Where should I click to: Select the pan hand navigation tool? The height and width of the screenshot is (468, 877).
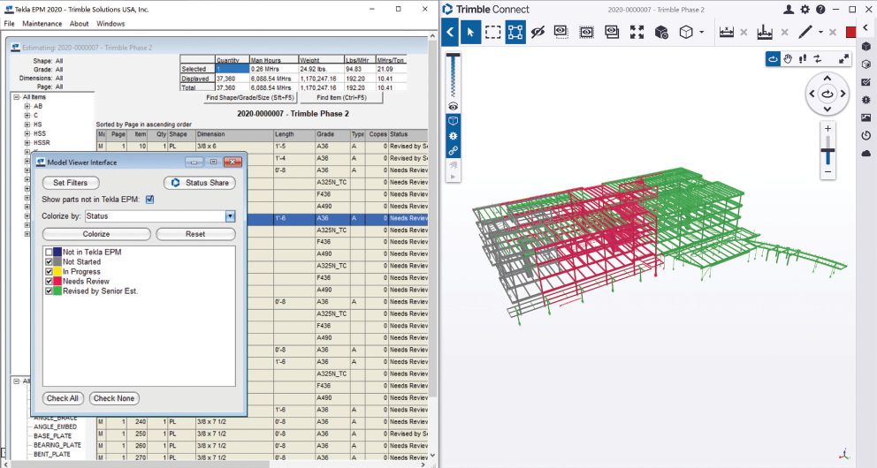[788, 59]
